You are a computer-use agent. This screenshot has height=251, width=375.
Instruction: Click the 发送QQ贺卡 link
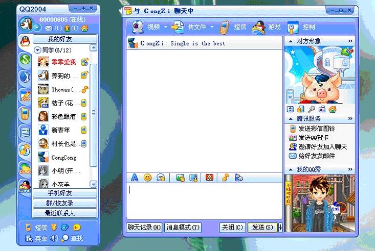[314, 138]
